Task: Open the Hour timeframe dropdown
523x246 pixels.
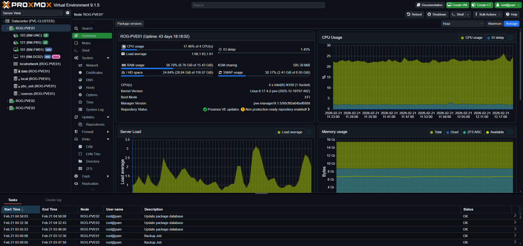Action: coord(462,23)
